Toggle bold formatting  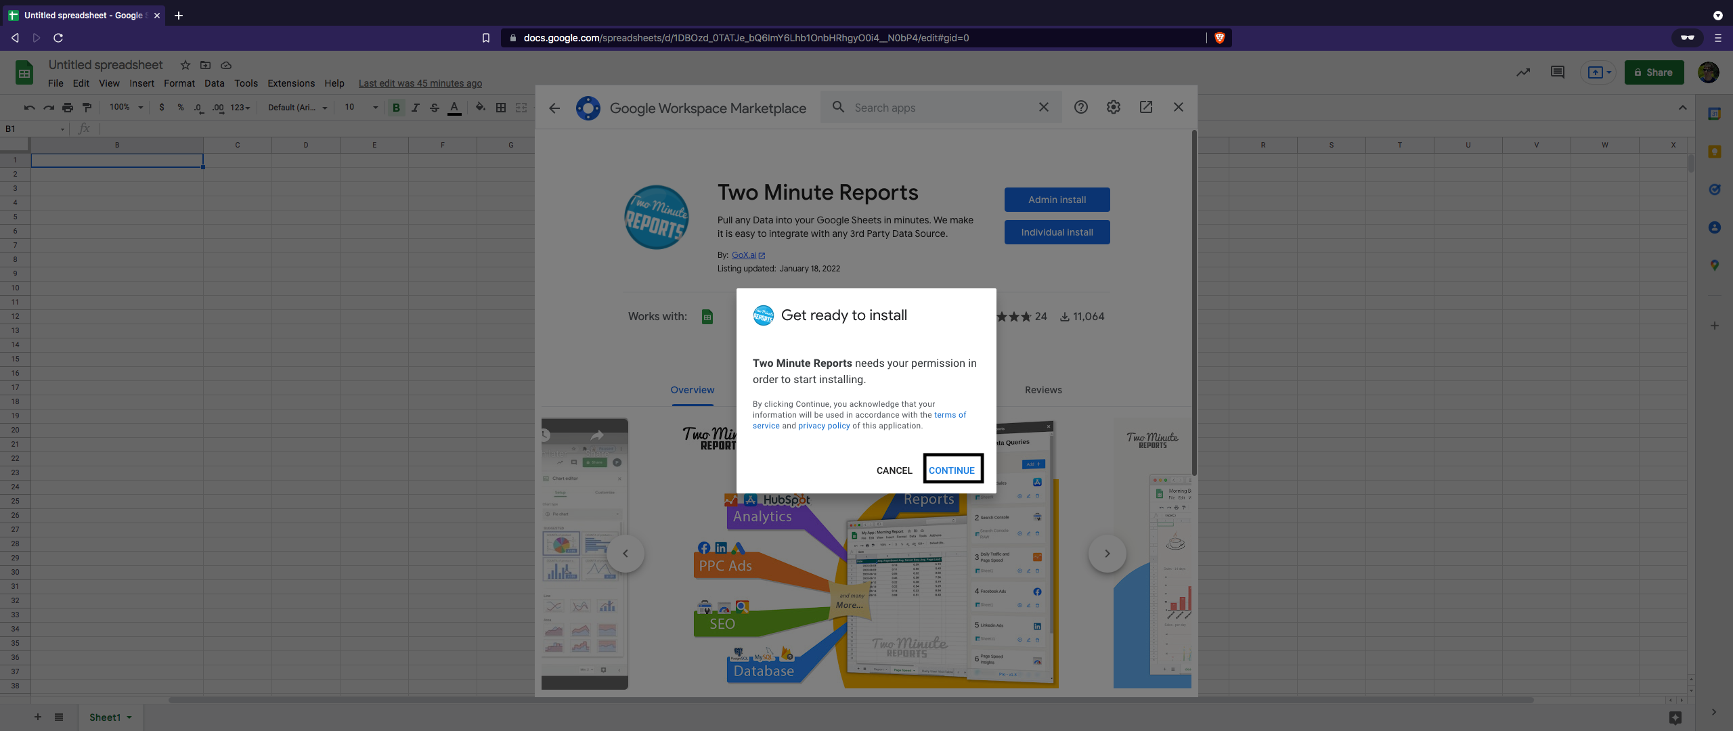click(x=397, y=108)
